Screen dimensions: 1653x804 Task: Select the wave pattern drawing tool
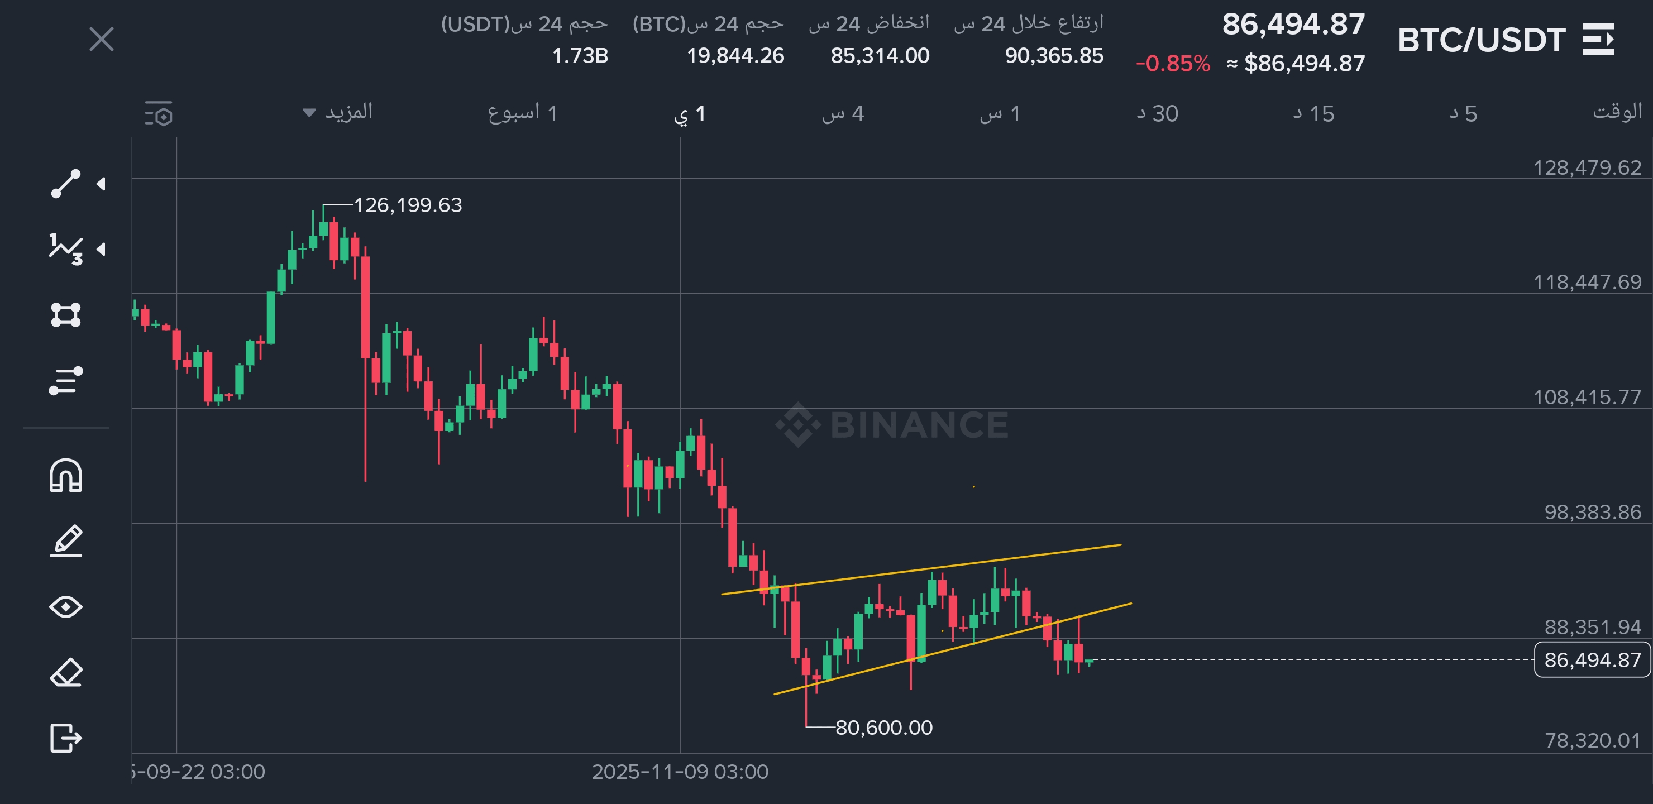click(65, 249)
